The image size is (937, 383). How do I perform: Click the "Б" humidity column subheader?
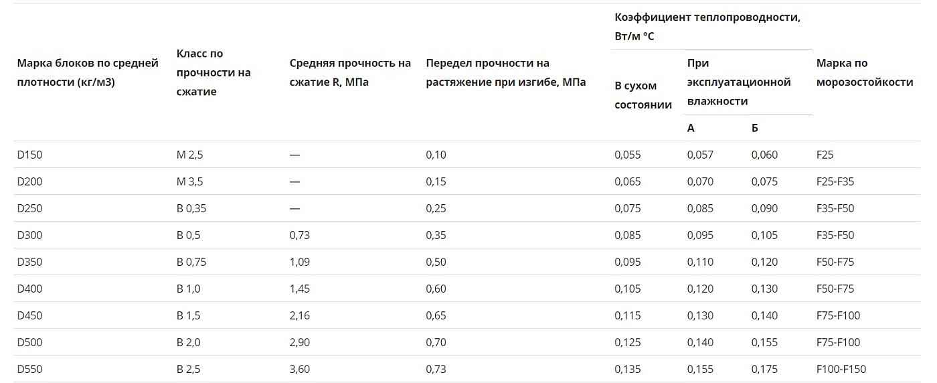pyautogui.click(x=755, y=128)
